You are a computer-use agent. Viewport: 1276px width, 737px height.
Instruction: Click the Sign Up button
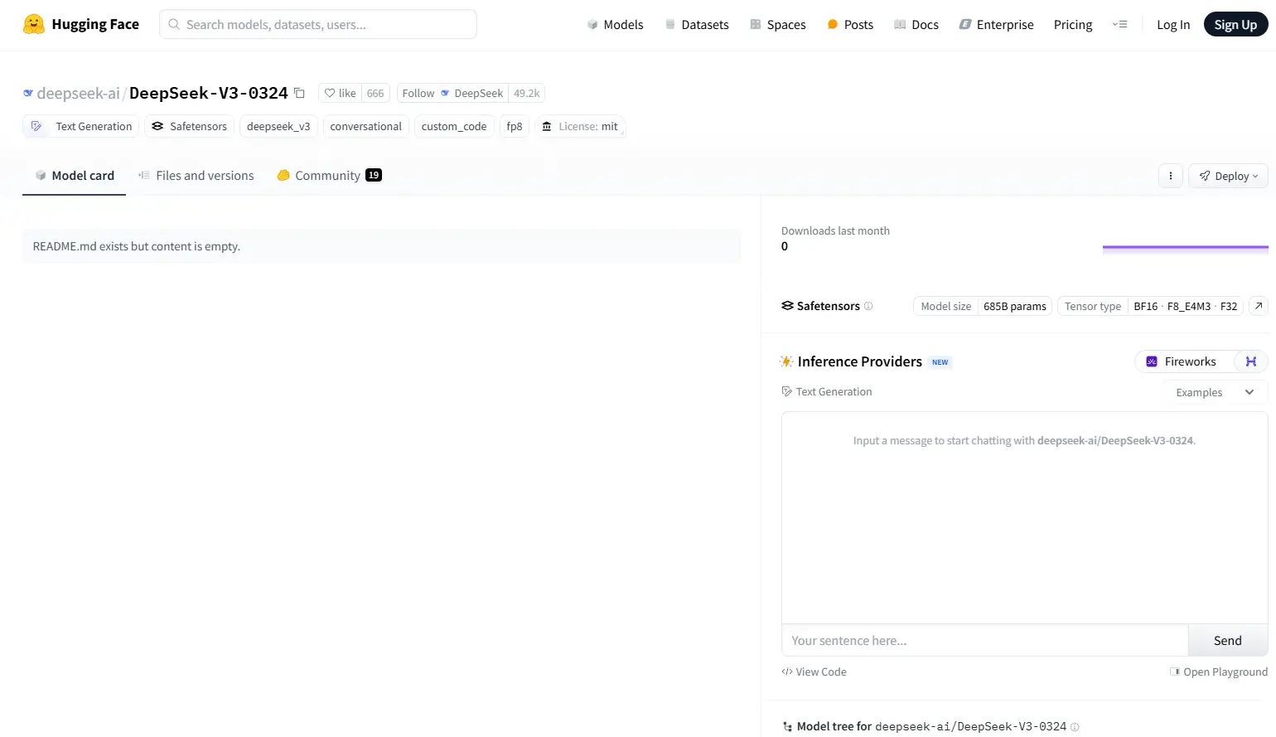pos(1235,25)
